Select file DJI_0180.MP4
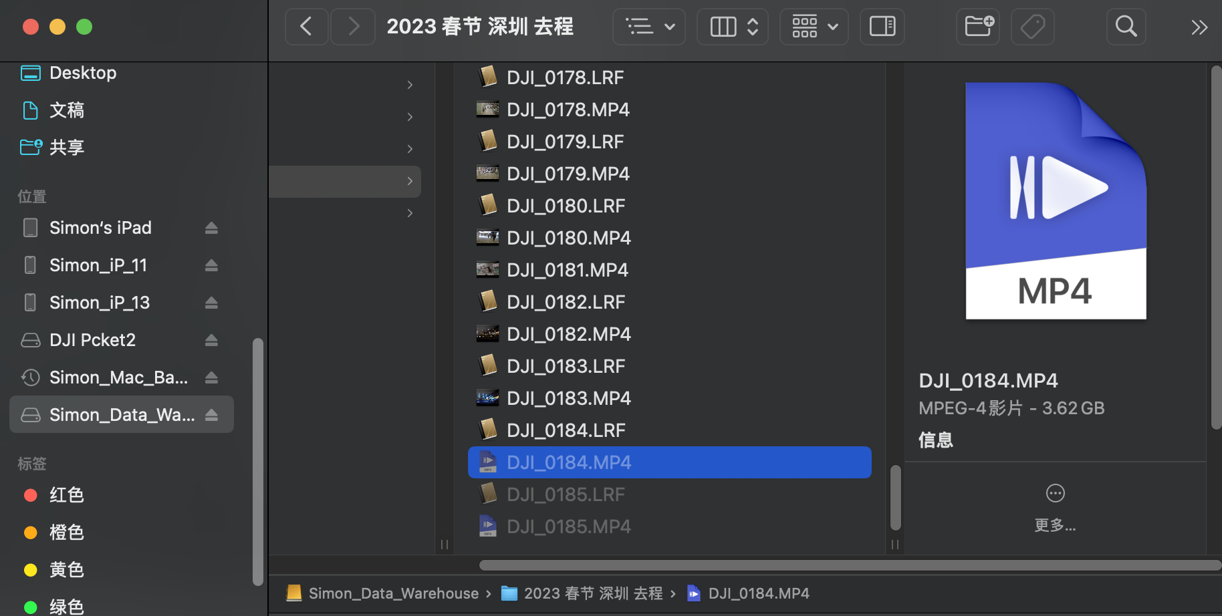The width and height of the screenshot is (1222, 616). tap(670, 238)
